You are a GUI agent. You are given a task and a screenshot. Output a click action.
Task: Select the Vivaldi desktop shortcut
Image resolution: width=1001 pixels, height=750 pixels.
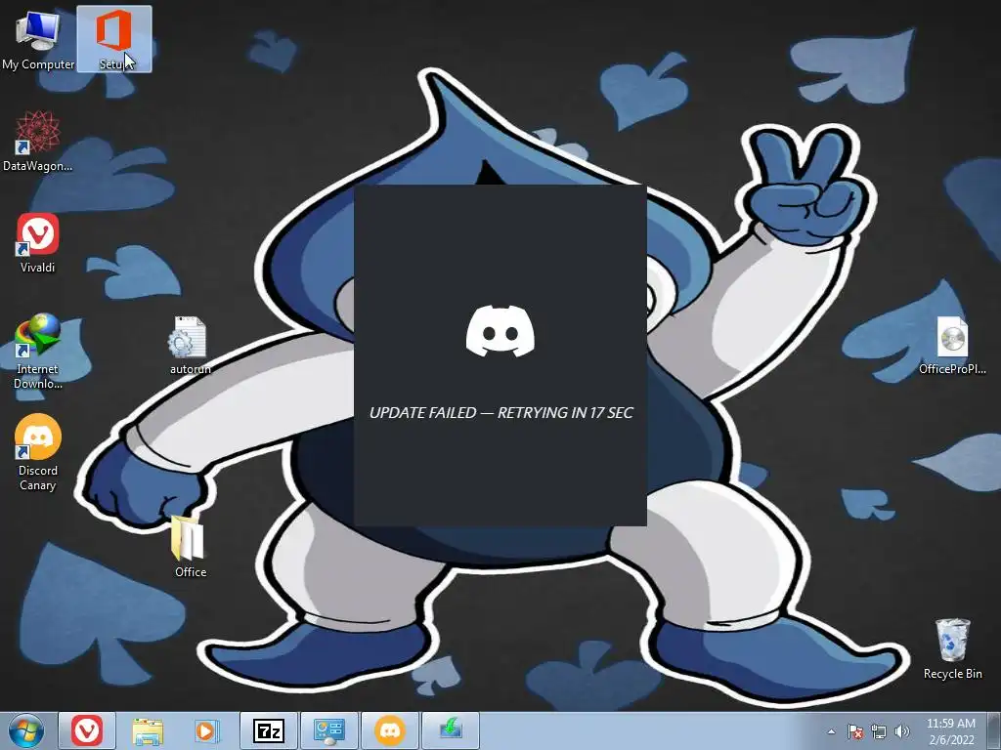coord(38,243)
